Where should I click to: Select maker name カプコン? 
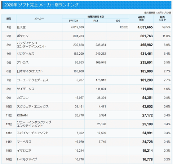[x=23, y=98]
